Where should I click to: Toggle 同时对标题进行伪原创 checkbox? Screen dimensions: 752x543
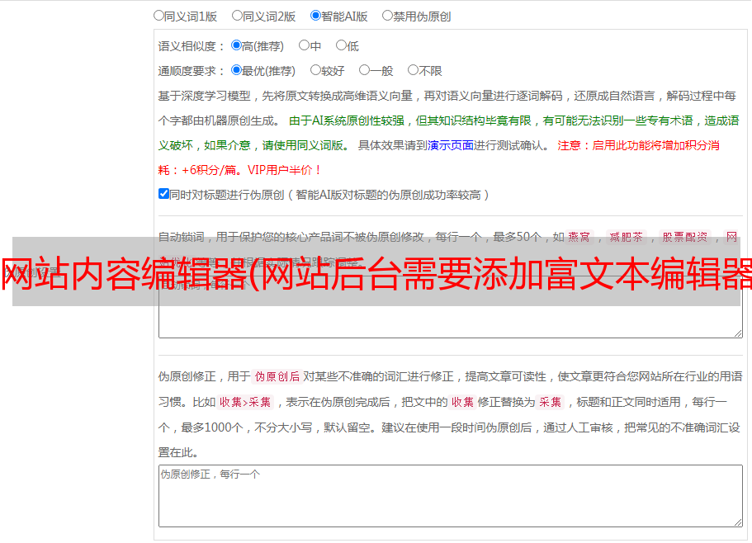pyautogui.click(x=163, y=194)
